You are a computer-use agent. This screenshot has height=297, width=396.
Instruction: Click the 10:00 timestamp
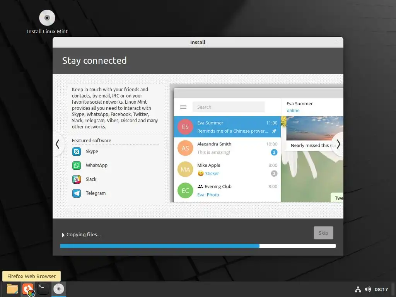point(272,144)
